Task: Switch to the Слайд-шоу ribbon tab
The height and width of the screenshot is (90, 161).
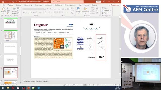Action: pos(58,5)
